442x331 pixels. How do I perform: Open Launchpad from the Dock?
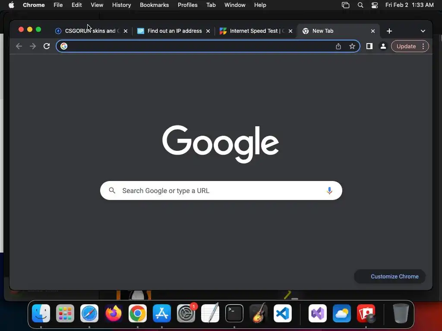point(65,313)
